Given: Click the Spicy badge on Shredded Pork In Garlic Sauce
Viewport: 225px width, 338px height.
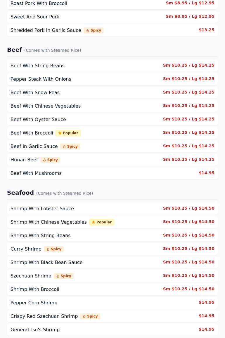Looking at the screenshot, I should tap(94, 30).
